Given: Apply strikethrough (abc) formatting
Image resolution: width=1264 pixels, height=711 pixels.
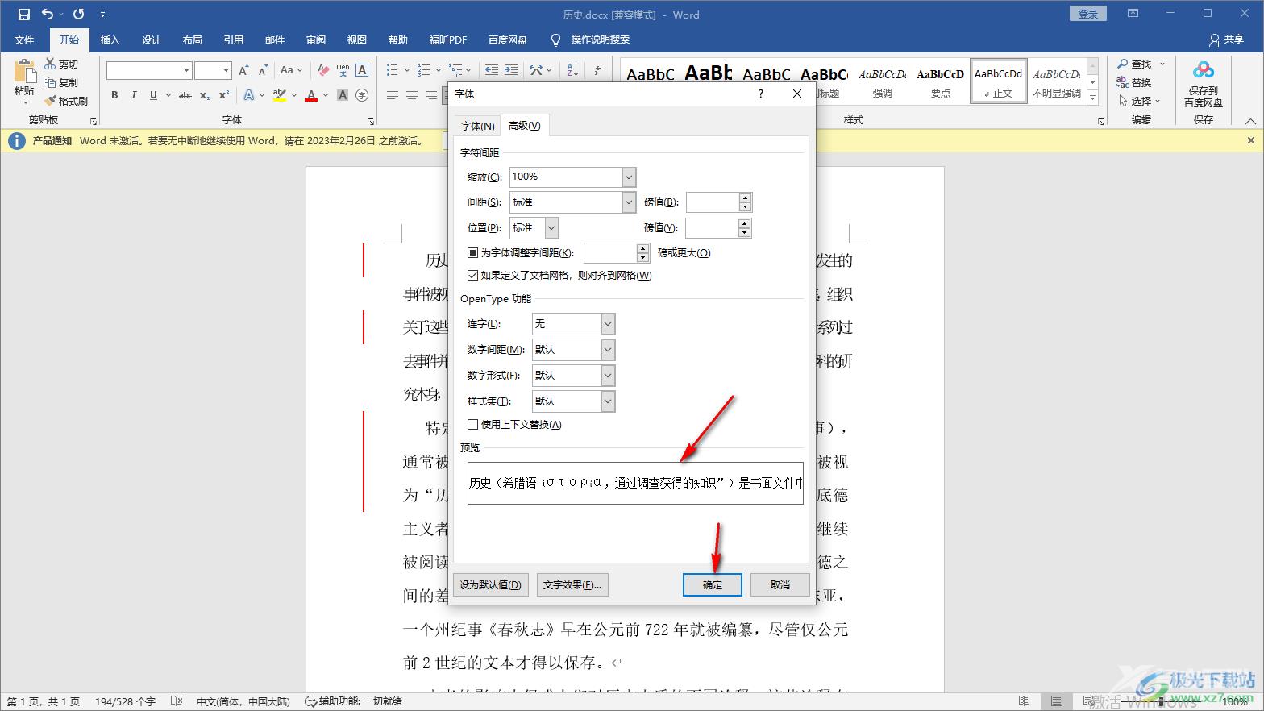Looking at the screenshot, I should click(x=185, y=95).
